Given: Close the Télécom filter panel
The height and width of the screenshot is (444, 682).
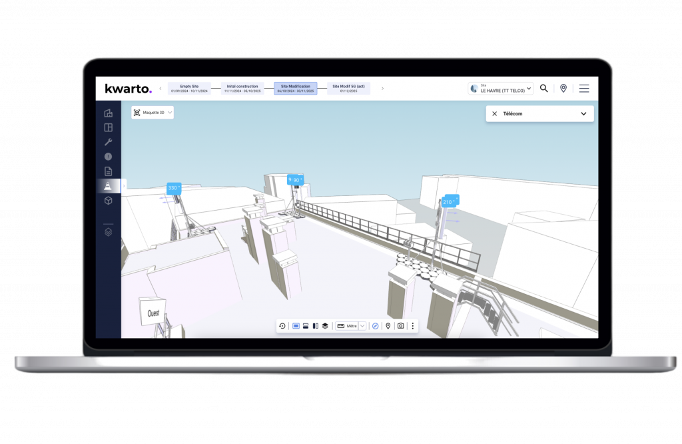Looking at the screenshot, I should pos(494,114).
